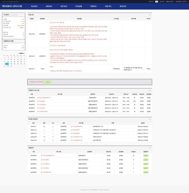The width and height of the screenshot is (189, 193).
Task: Open the 전자결재 menu
Action: 78,6
